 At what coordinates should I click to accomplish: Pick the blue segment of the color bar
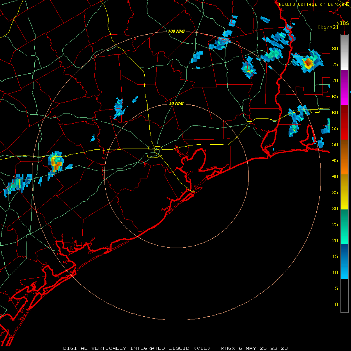[344, 261]
